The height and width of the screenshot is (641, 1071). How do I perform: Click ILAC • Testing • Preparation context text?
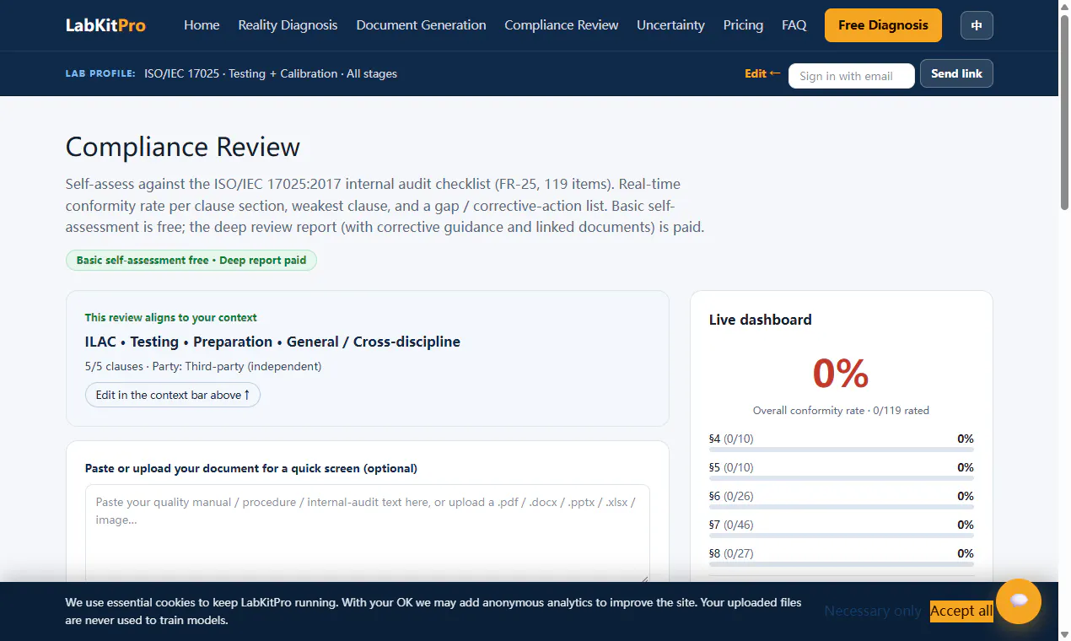pyautogui.click(x=272, y=342)
